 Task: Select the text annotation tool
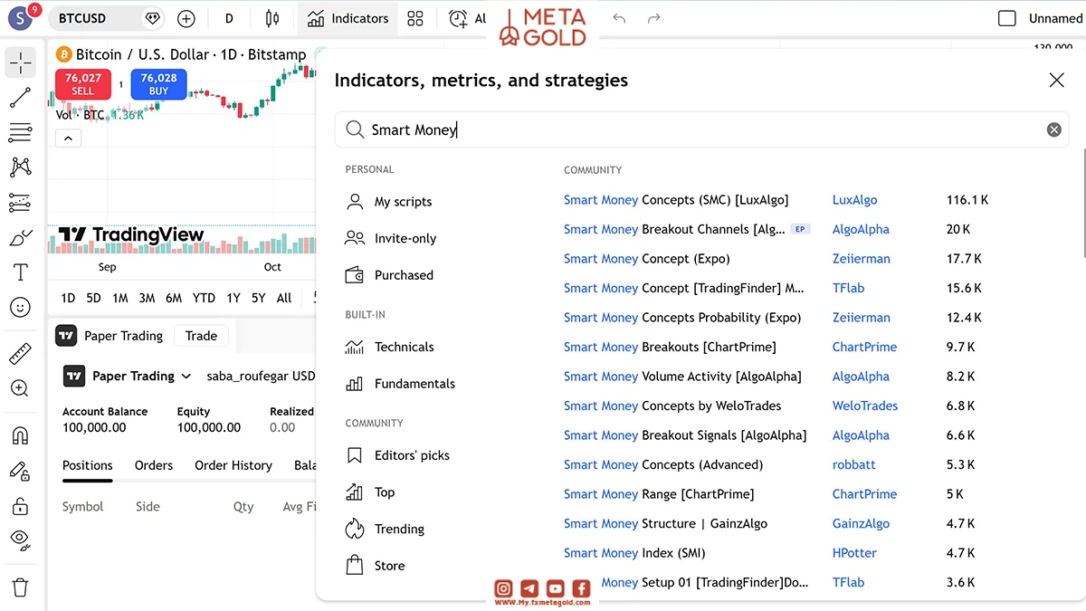(20, 272)
